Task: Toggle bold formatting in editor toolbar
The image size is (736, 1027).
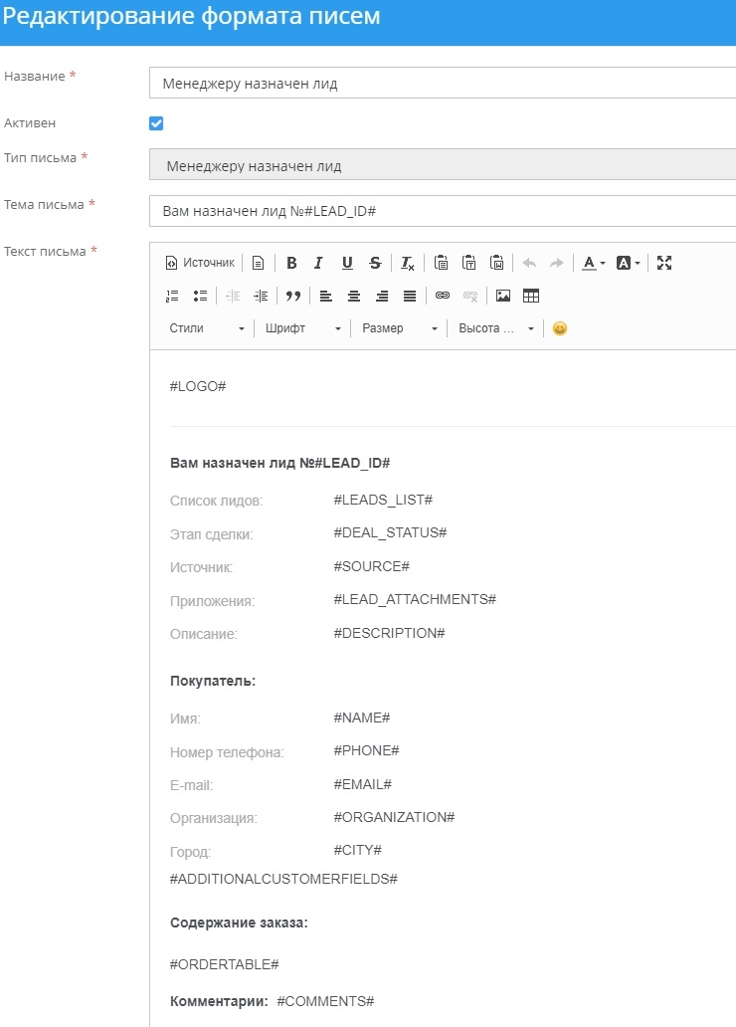Action: pos(291,263)
